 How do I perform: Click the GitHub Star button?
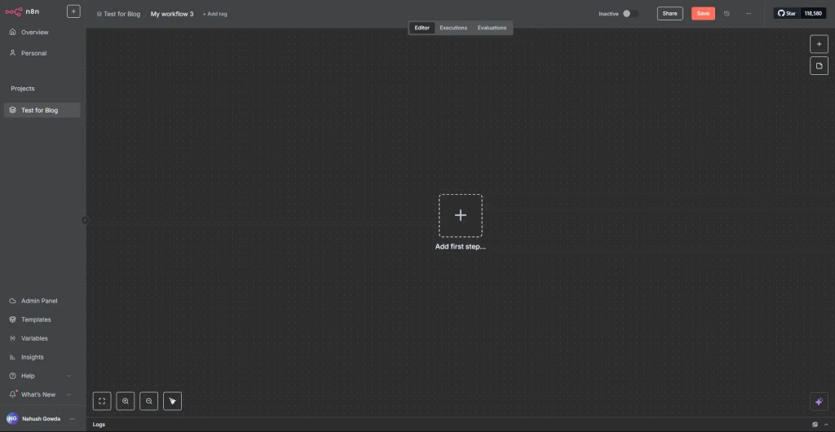pyautogui.click(x=787, y=13)
